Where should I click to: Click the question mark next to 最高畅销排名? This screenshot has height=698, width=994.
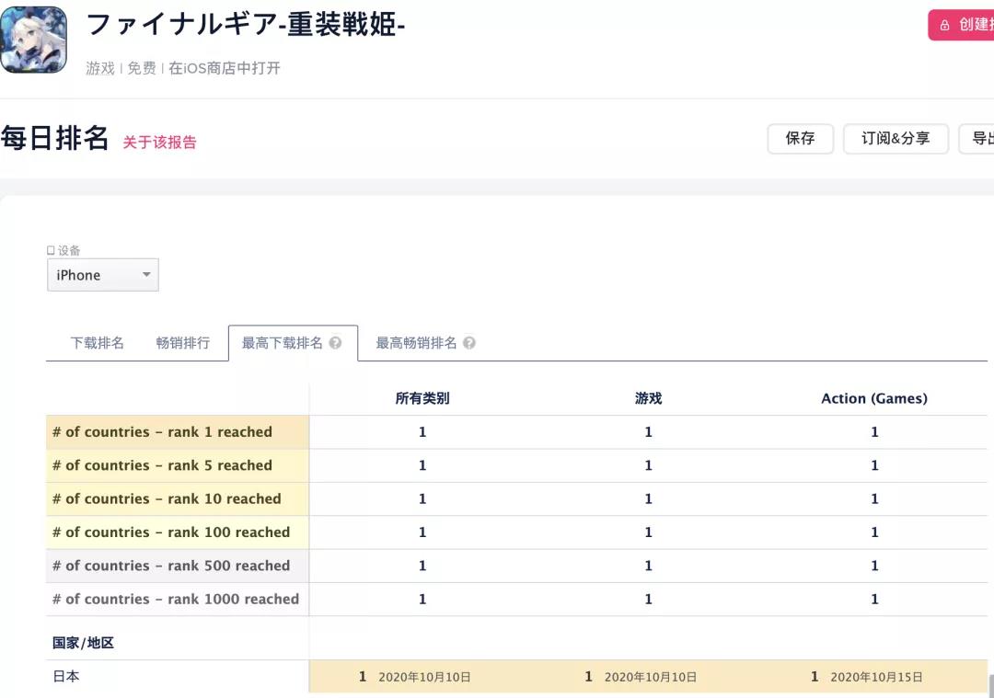tap(469, 341)
